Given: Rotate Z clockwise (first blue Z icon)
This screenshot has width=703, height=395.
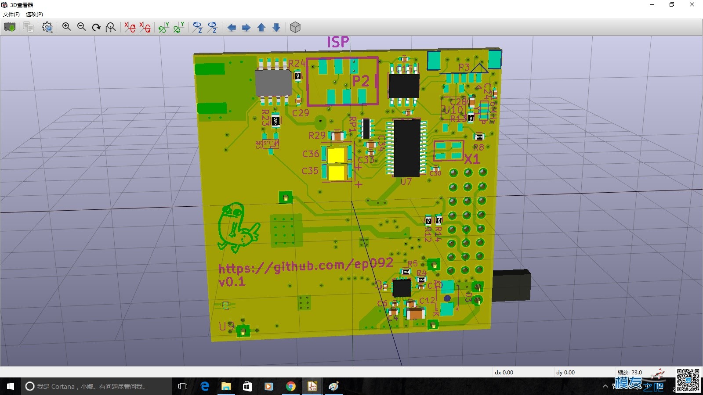Looking at the screenshot, I should click(x=198, y=27).
